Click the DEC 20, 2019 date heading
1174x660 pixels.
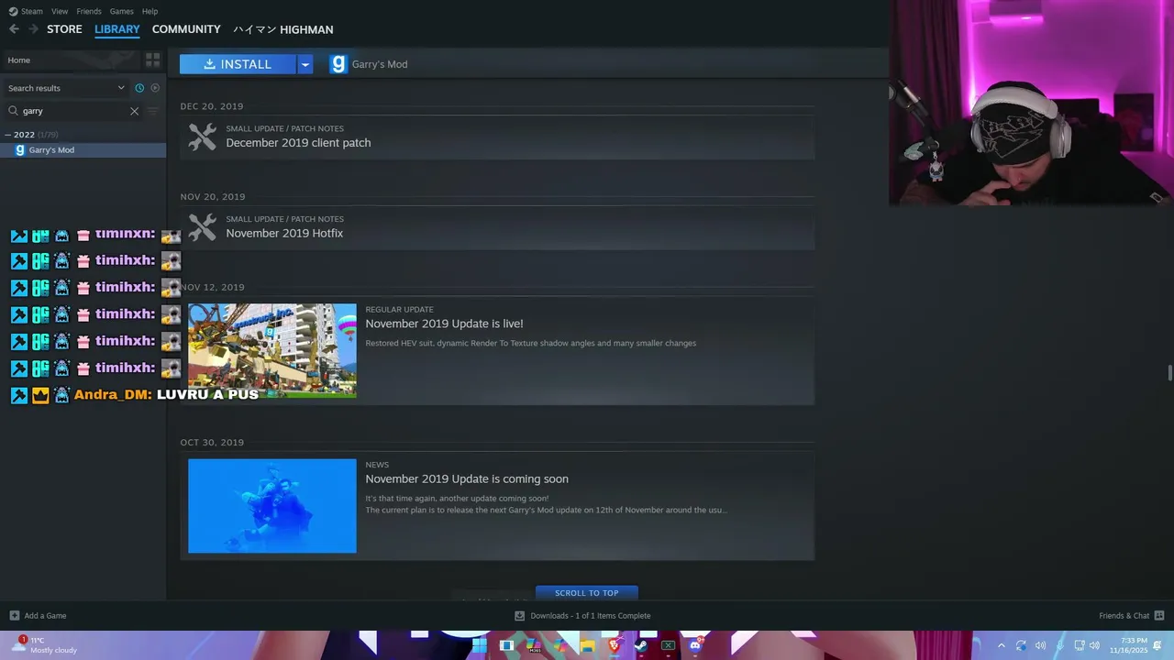(212, 106)
